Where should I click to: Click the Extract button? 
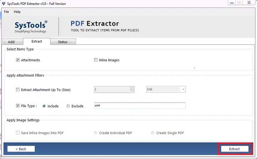[x=235, y=149]
